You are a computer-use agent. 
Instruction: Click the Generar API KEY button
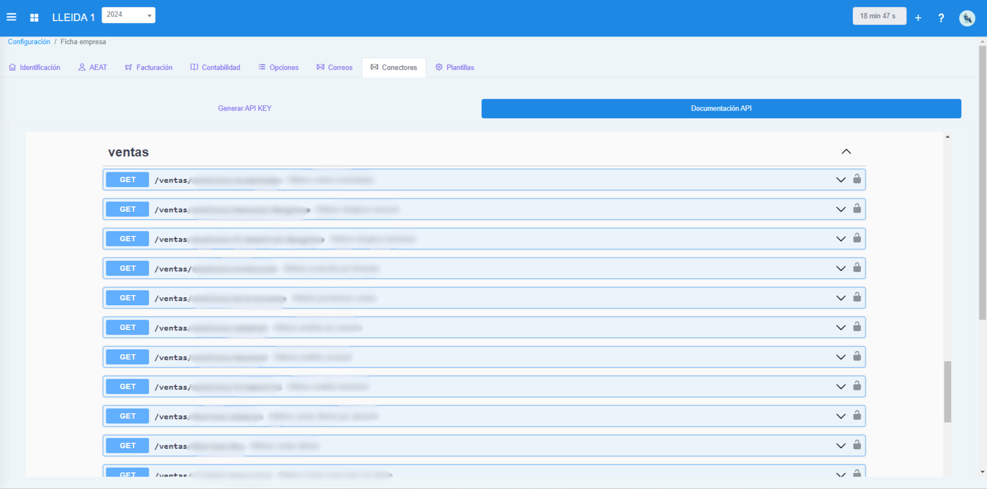pos(244,108)
